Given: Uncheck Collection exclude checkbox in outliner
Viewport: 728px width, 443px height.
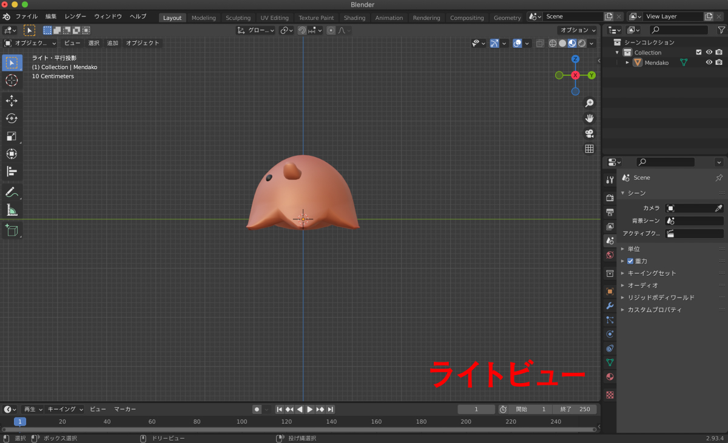Looking at the screenshot, I should 698,52.
